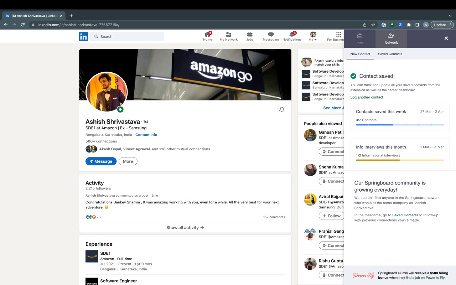456x285 pixels.
Task: Send Ashish a Message
Action: pos(101,161)
